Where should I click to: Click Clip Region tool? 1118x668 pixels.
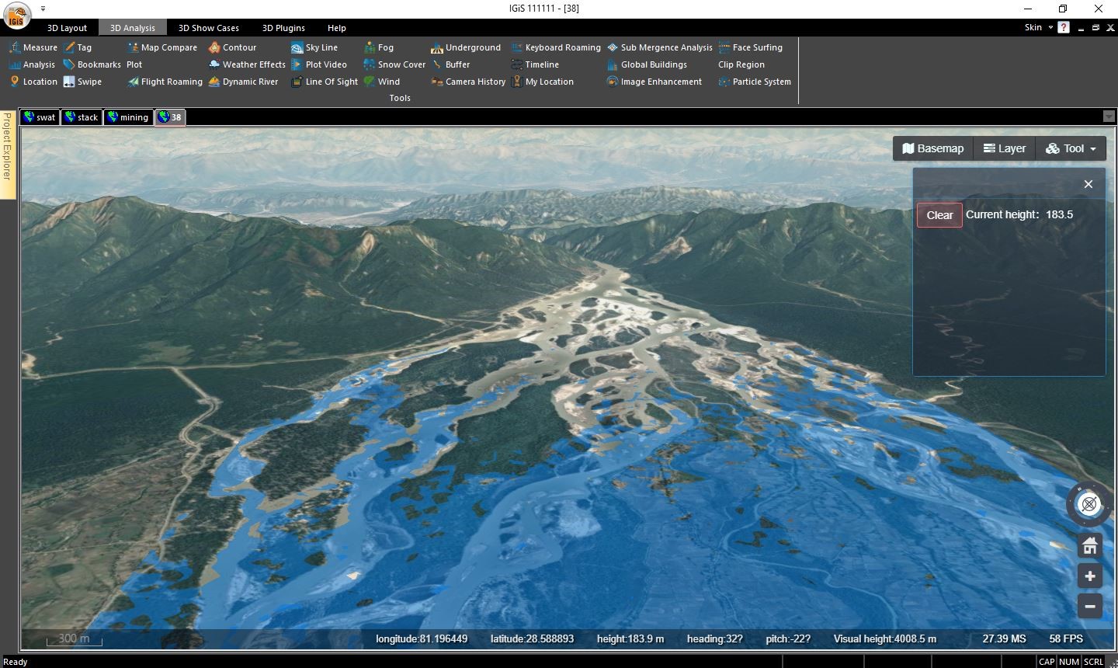[x=741, y=64]
